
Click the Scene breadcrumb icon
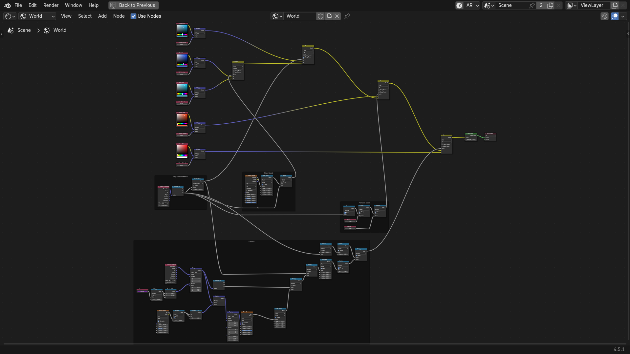(x=11, y=30)
